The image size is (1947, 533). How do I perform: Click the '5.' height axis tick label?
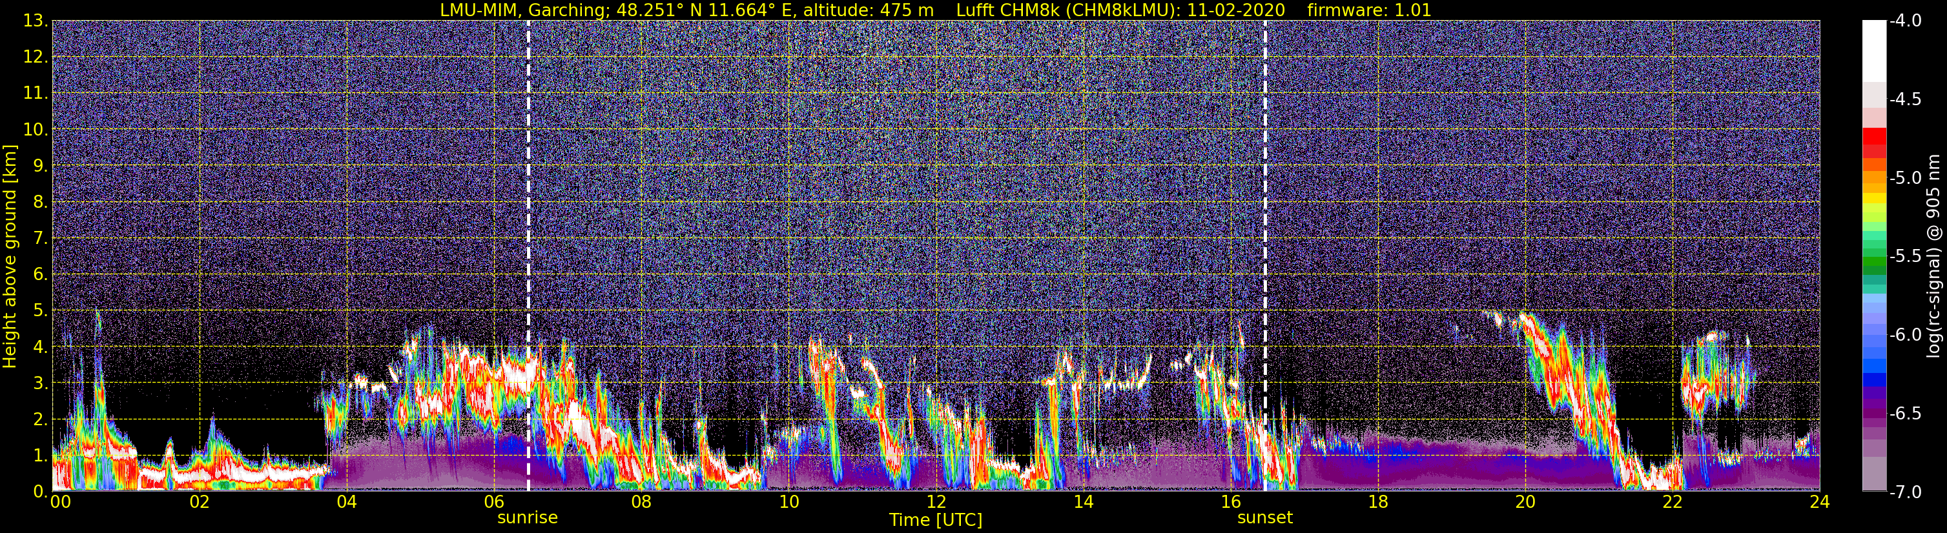click(x=39, y=311)
